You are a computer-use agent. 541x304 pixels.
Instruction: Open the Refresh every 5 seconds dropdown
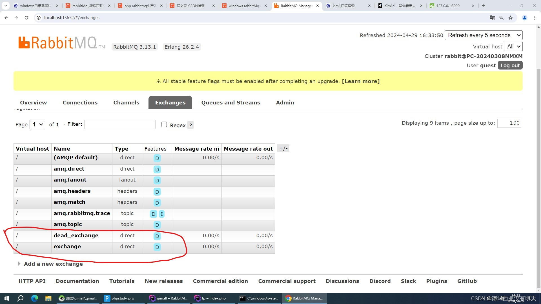pyautogui.click(x=484, y=35)
